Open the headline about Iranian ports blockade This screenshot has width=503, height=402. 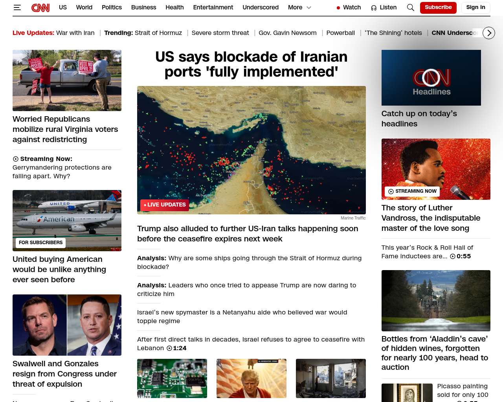pos(251,64)
